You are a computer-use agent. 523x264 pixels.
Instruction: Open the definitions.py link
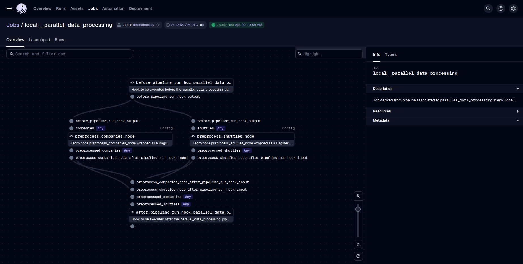pos(143,25)
